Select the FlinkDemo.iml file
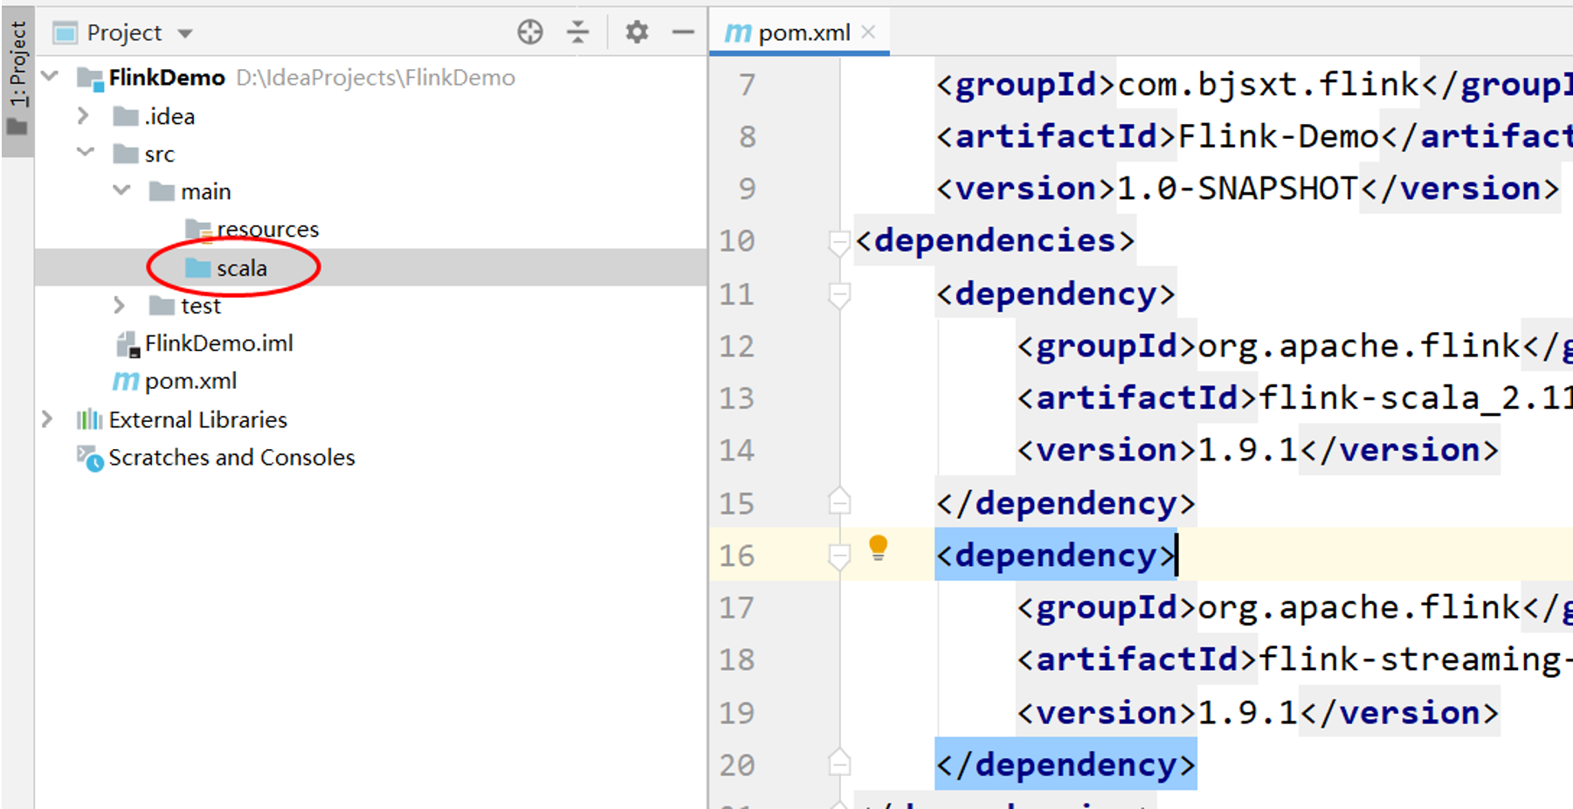The height and width of the screenshot is (809, 1573). [x=219, y=343]
